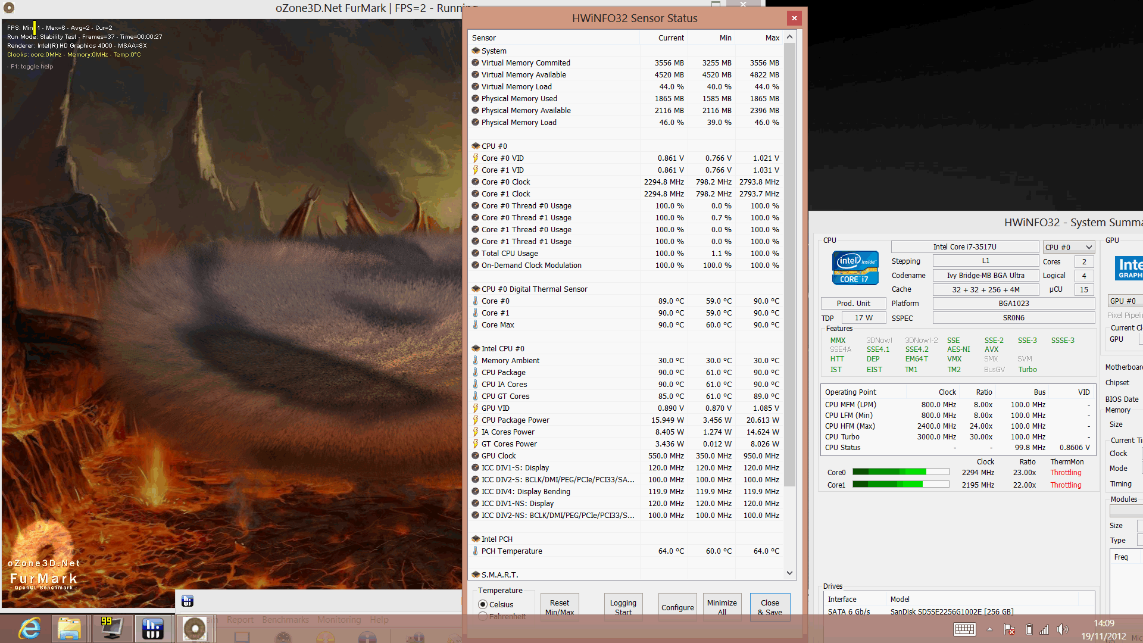Open the Monitoring menu

(339, 620)
